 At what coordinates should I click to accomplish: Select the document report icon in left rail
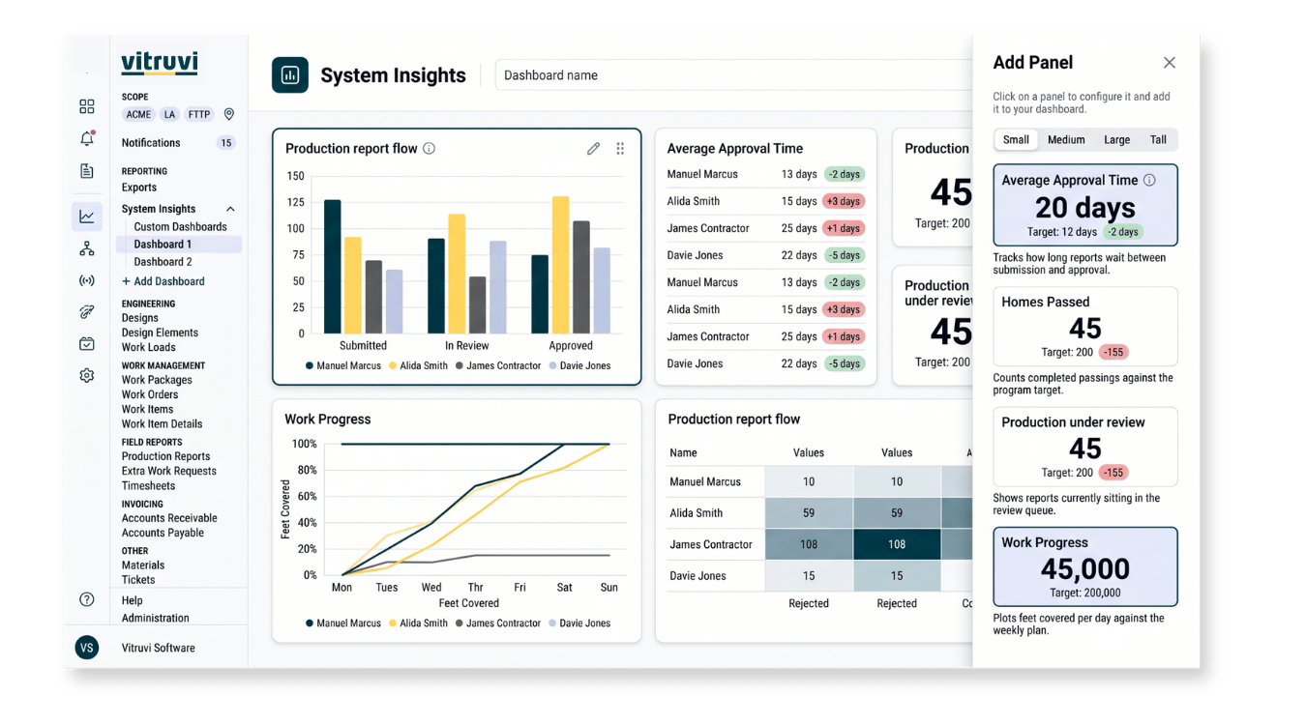tap(87, 171)
